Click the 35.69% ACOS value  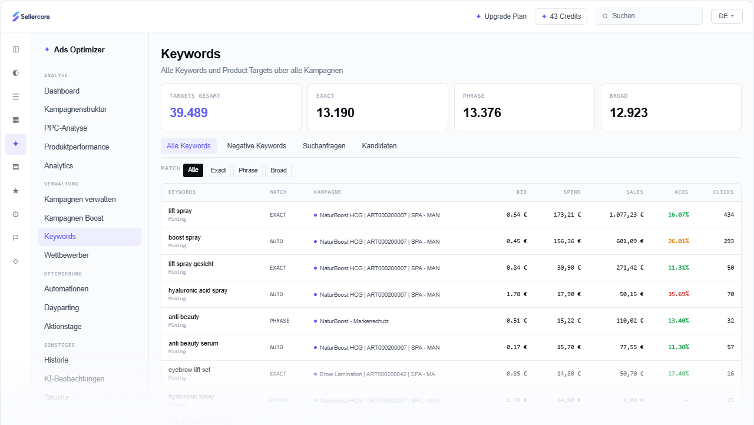coord(678,294)
